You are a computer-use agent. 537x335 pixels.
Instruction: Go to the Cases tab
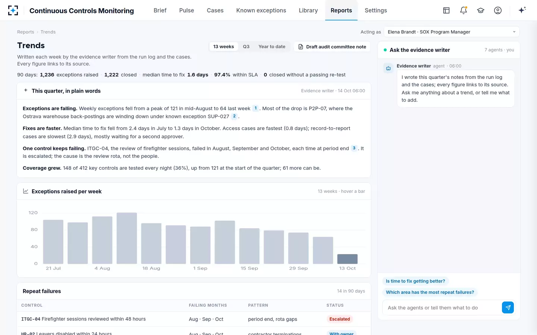pos(215,10)
